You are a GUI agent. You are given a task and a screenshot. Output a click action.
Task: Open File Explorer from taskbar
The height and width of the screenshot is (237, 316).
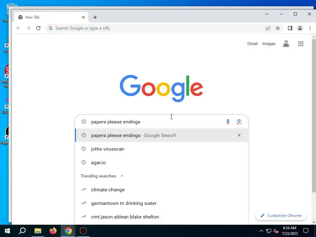38,231
